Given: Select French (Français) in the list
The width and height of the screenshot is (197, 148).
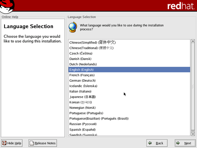Looking at the screenshot, I should [x=82, y=75].
